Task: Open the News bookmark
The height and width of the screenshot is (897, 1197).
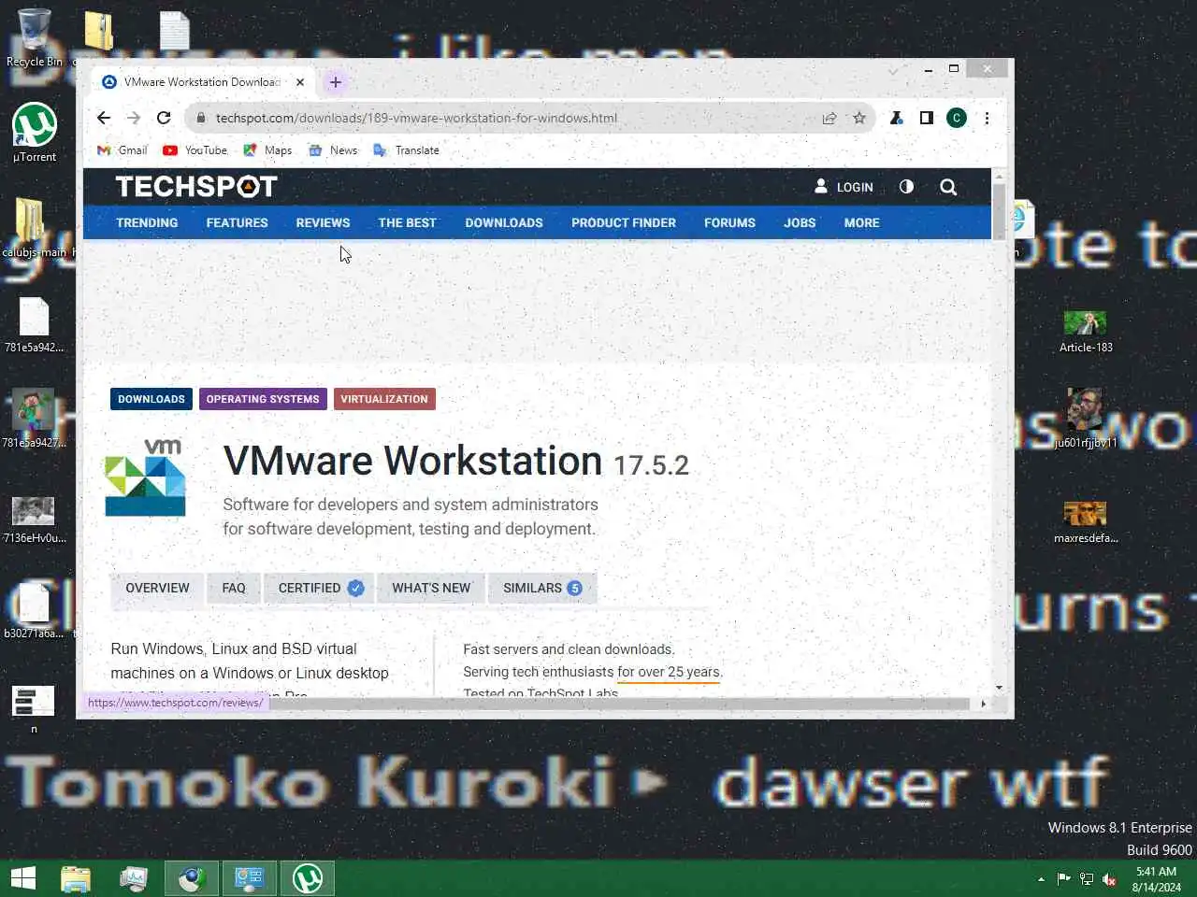Action: tap(333, 150)
